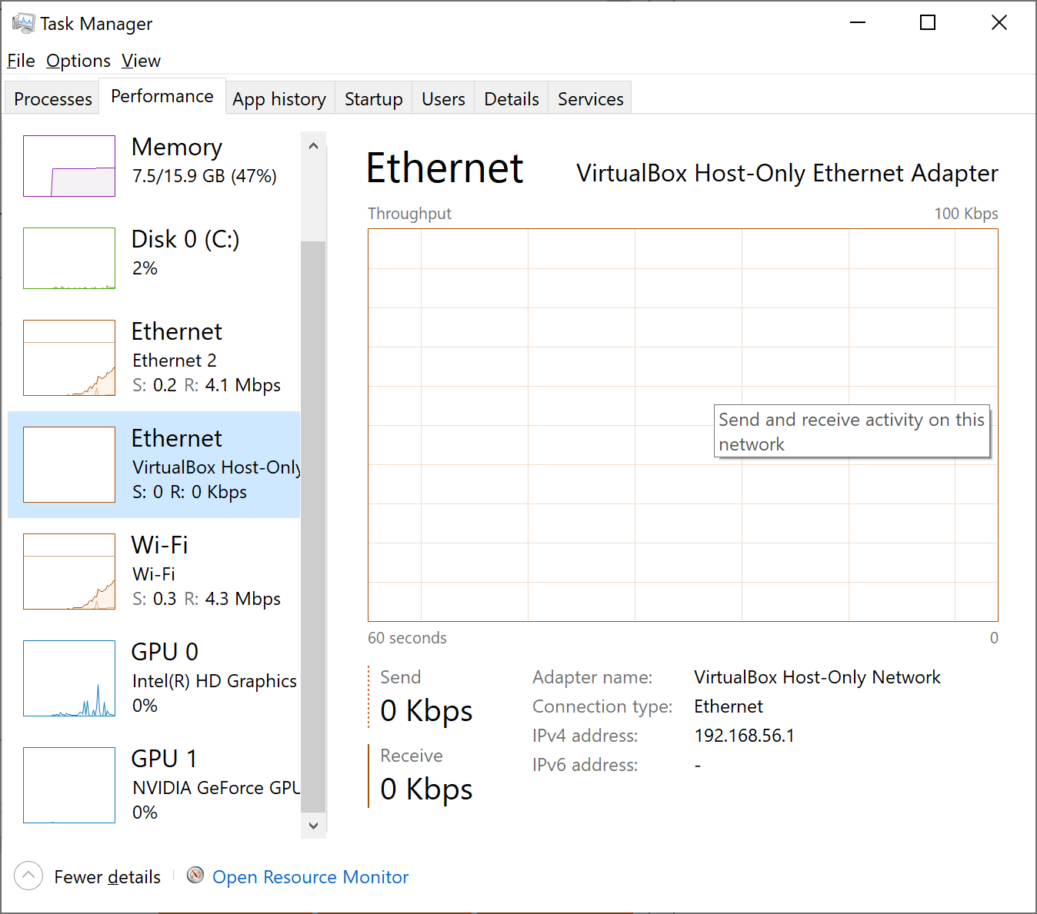Click the 'Send and receive activity' tooltip
Screen dimensions: 1037x914
852,431
